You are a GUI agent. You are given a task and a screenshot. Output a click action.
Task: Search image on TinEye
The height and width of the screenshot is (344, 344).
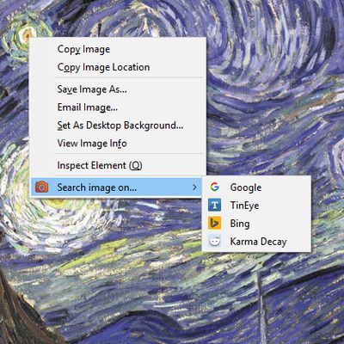point(256,206)
